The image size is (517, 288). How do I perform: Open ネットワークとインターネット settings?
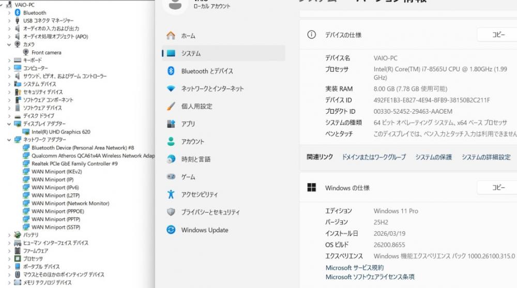point(223,88)
